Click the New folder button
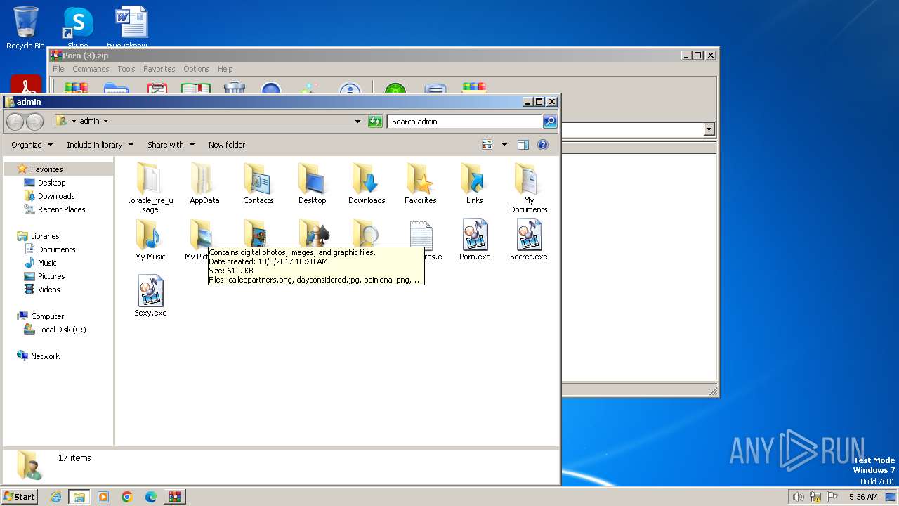This screenshot has width=899, height=506. coord(227,145)
